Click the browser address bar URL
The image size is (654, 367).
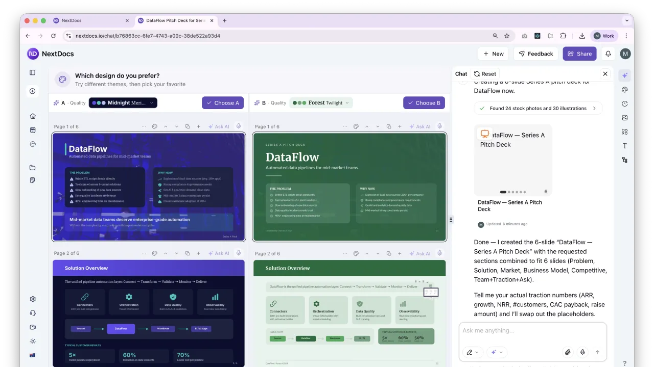[148, 36]
